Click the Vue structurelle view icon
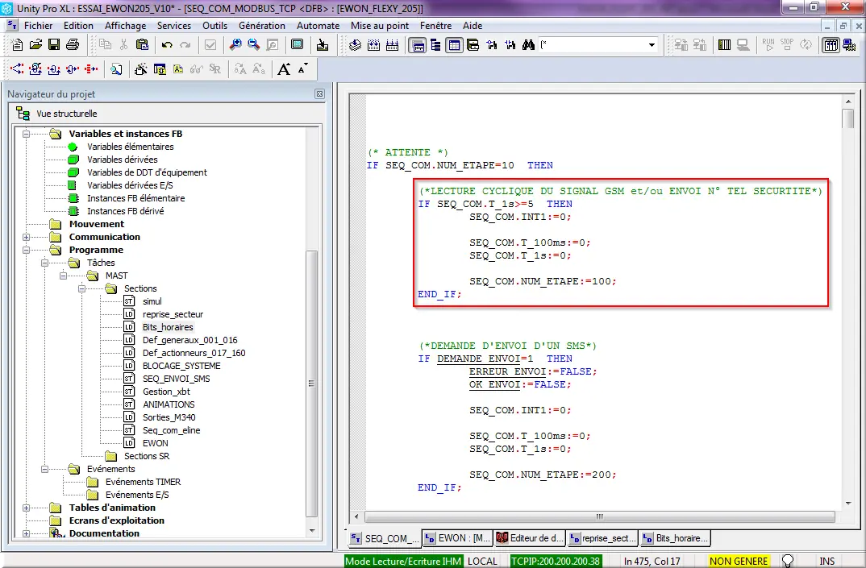 point(23,113)
